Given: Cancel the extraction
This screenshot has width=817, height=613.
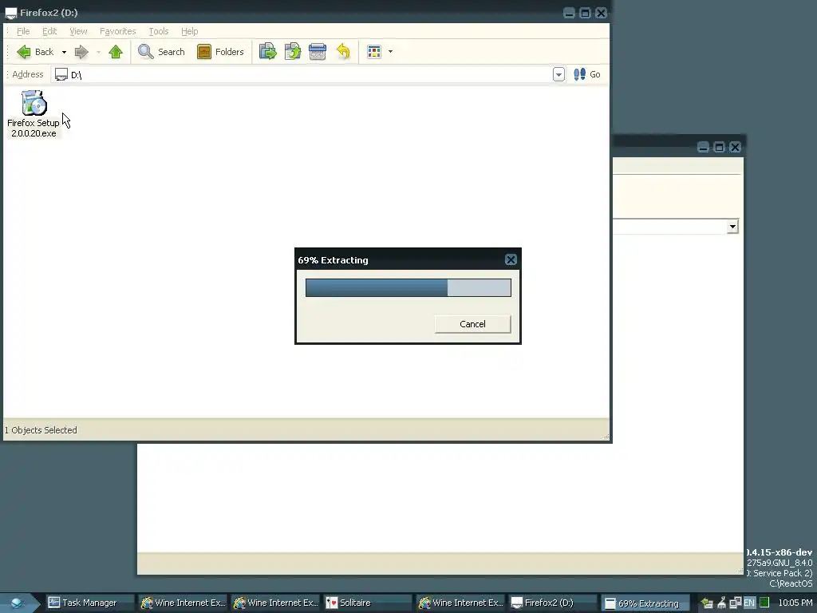Looking at the screenshot, I should pos(472,324).
